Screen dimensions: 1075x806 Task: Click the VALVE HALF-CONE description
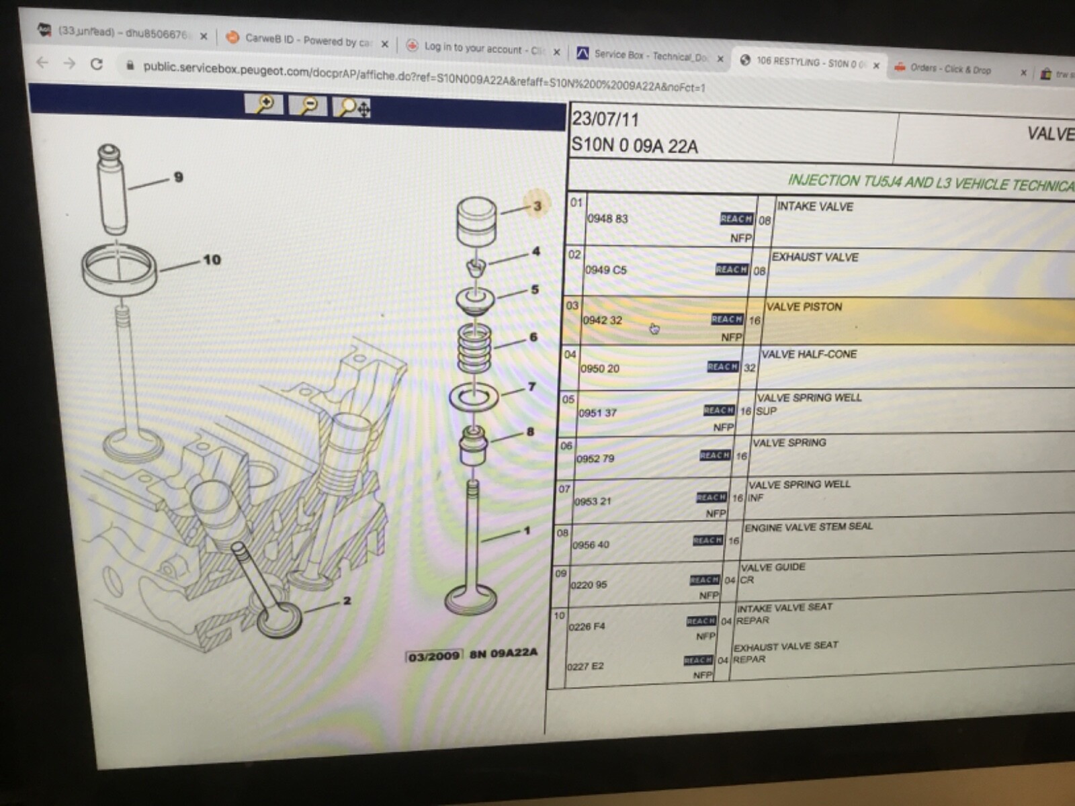tap(809, 354)
